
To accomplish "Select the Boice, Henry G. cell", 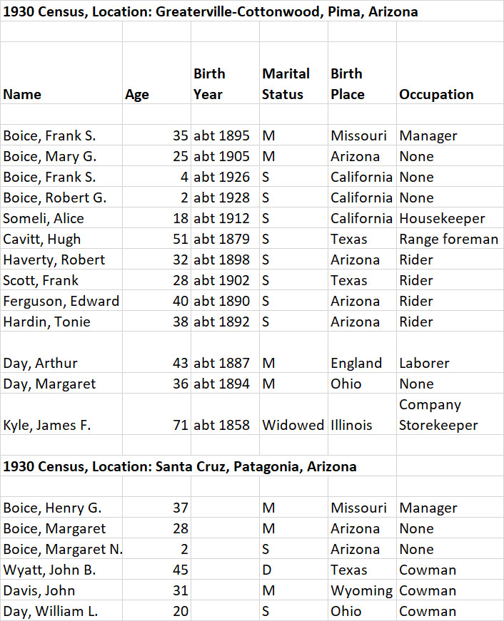I will (x=52, y=508).
